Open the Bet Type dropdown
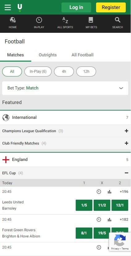Image resolution: width=131 pixels, height=256 pixels. [x=65, y=88]
